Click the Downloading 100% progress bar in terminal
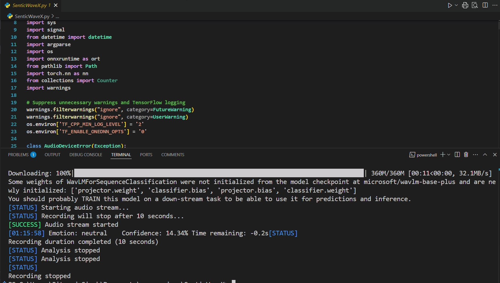500x283 pixels. point(219,173)
